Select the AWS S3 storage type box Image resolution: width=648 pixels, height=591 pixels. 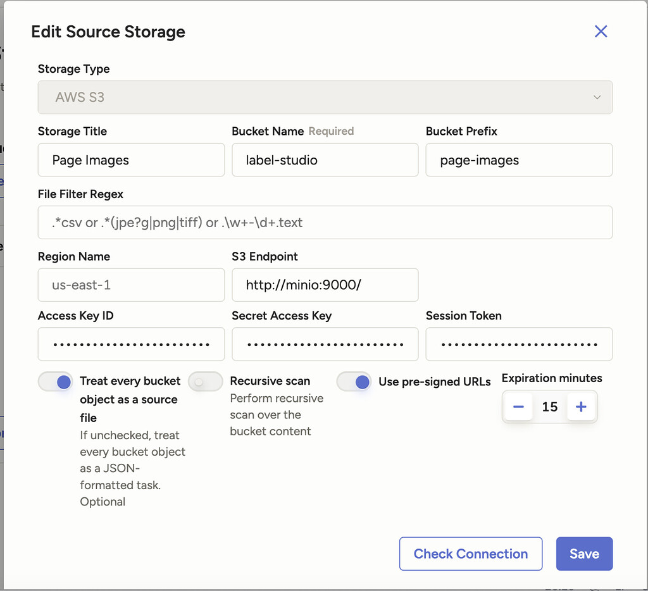point(316,97)
